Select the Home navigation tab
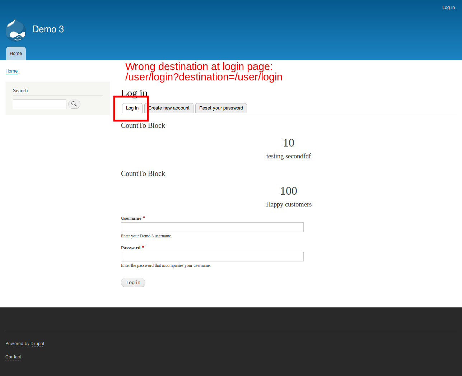462x376 pixels. pyautogui.click(x=16, y=53)
